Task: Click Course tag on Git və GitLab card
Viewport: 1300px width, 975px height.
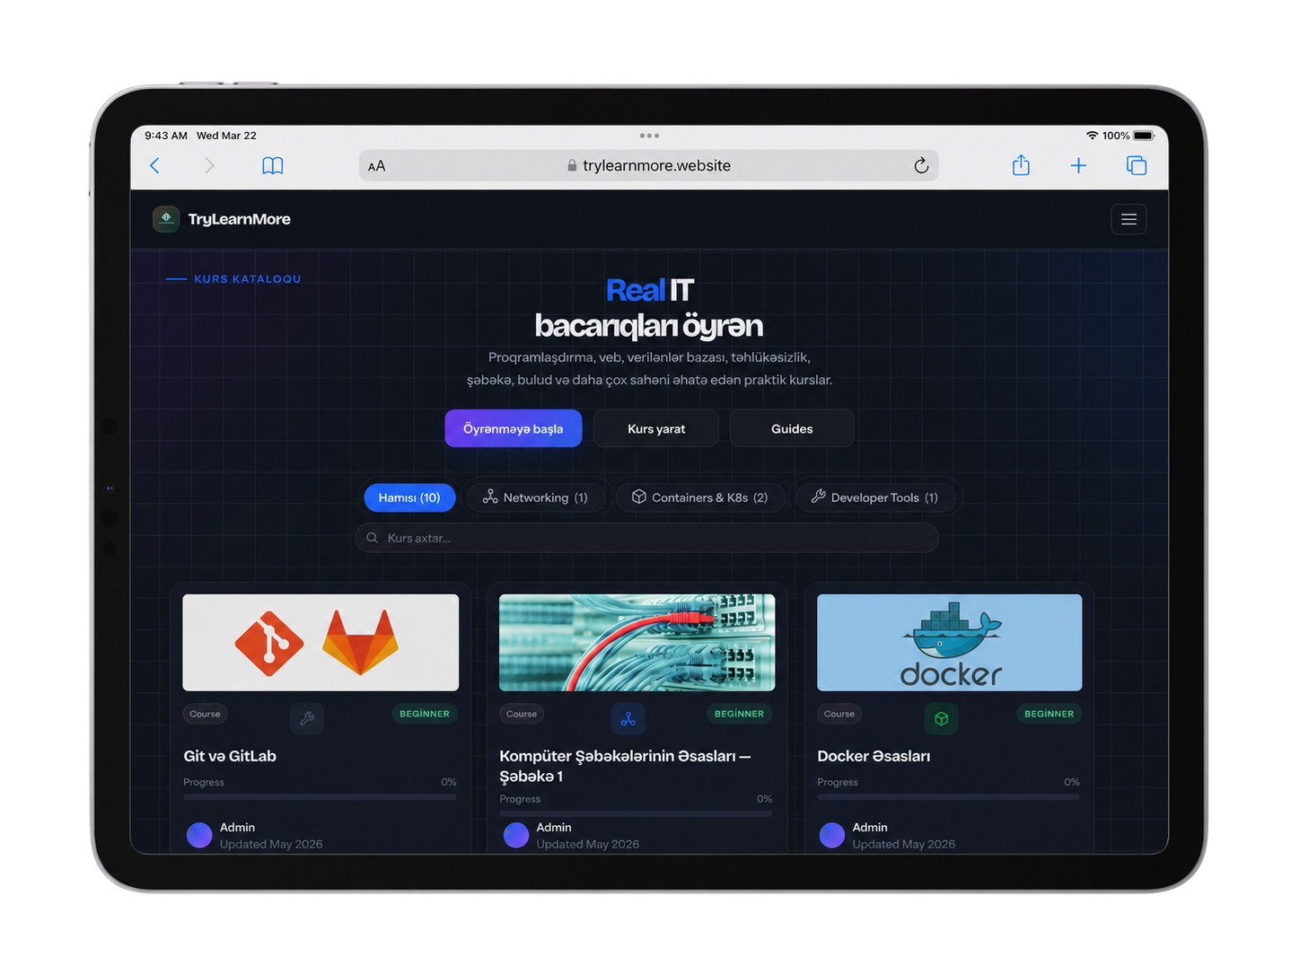Action: pyautogui.click(x=205, y=714)
